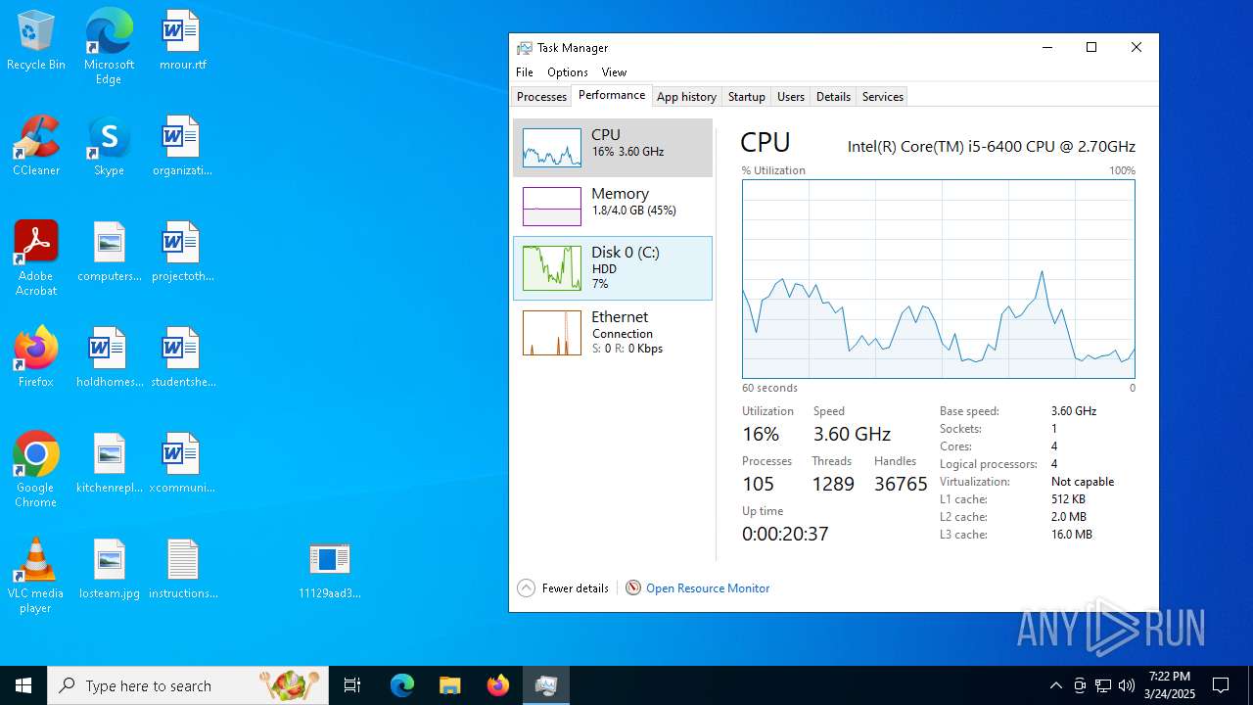Click the Windows Start button
The height and width of the screenshot is (705, 1253).
click(x=23, y=685)
